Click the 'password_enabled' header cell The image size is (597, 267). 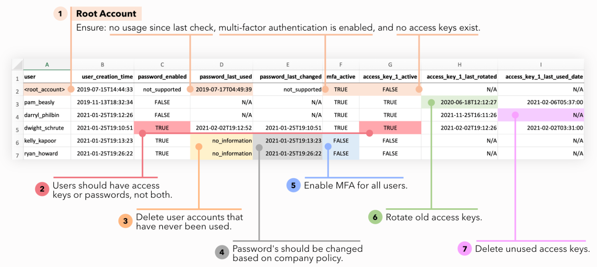(x=162, y=77)
